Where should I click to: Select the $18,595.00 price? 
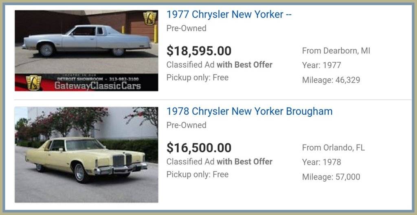click(x=199, y=51)
